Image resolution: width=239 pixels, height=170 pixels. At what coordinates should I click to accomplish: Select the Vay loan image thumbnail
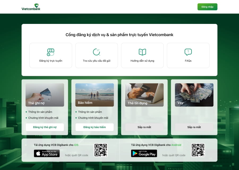point(194,95)
